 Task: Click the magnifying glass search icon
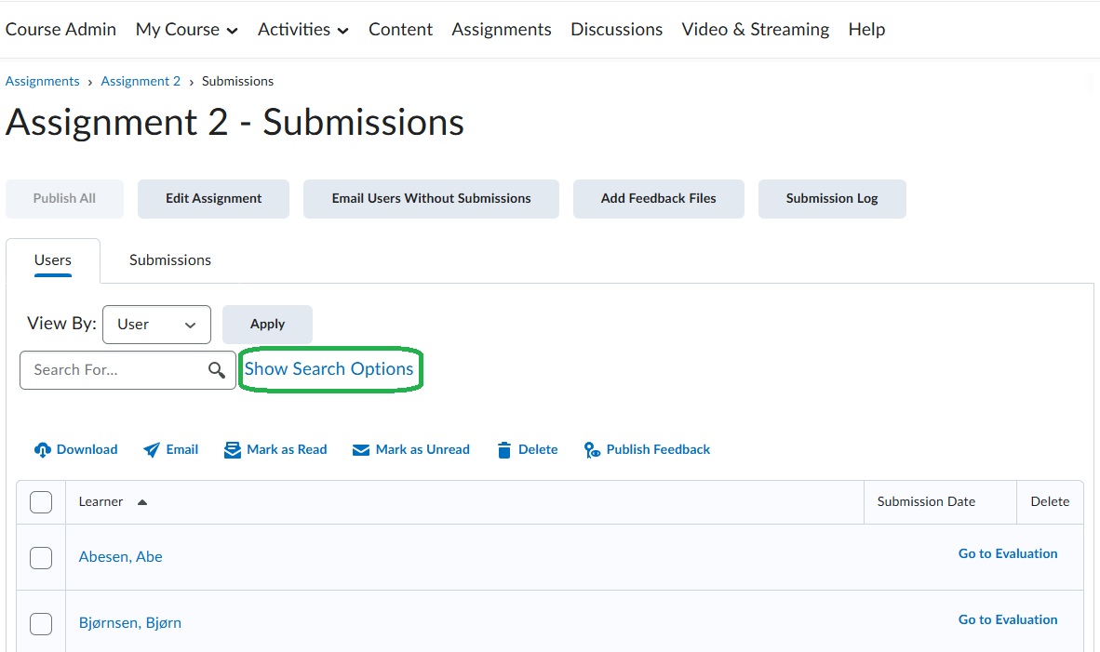point(217,370)
